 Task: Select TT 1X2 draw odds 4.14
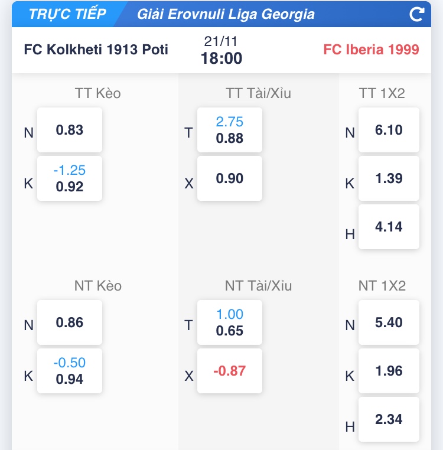tap(389, 227)
